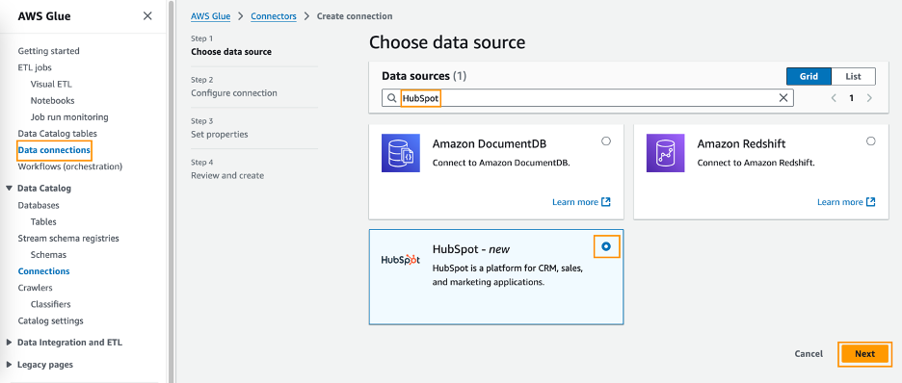
Task: Open Learn more for Amazon Redshift
Action: coord(840,202)
